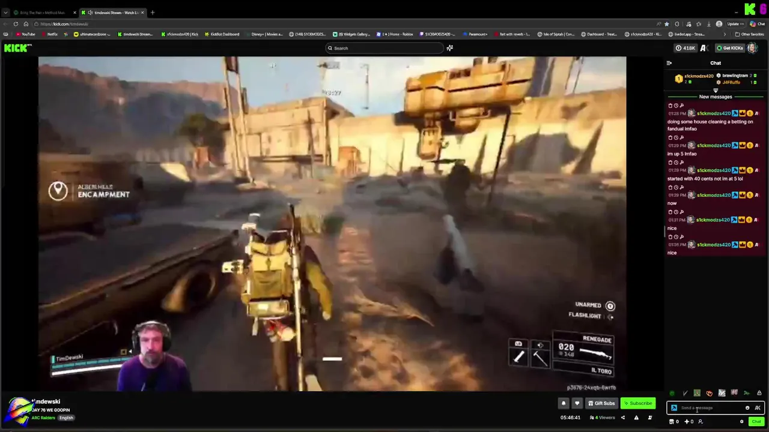Screen dimensions: 769x432
Task: Click the plus-star points counter
Action: pyautogui.click(x=688, y=422)
